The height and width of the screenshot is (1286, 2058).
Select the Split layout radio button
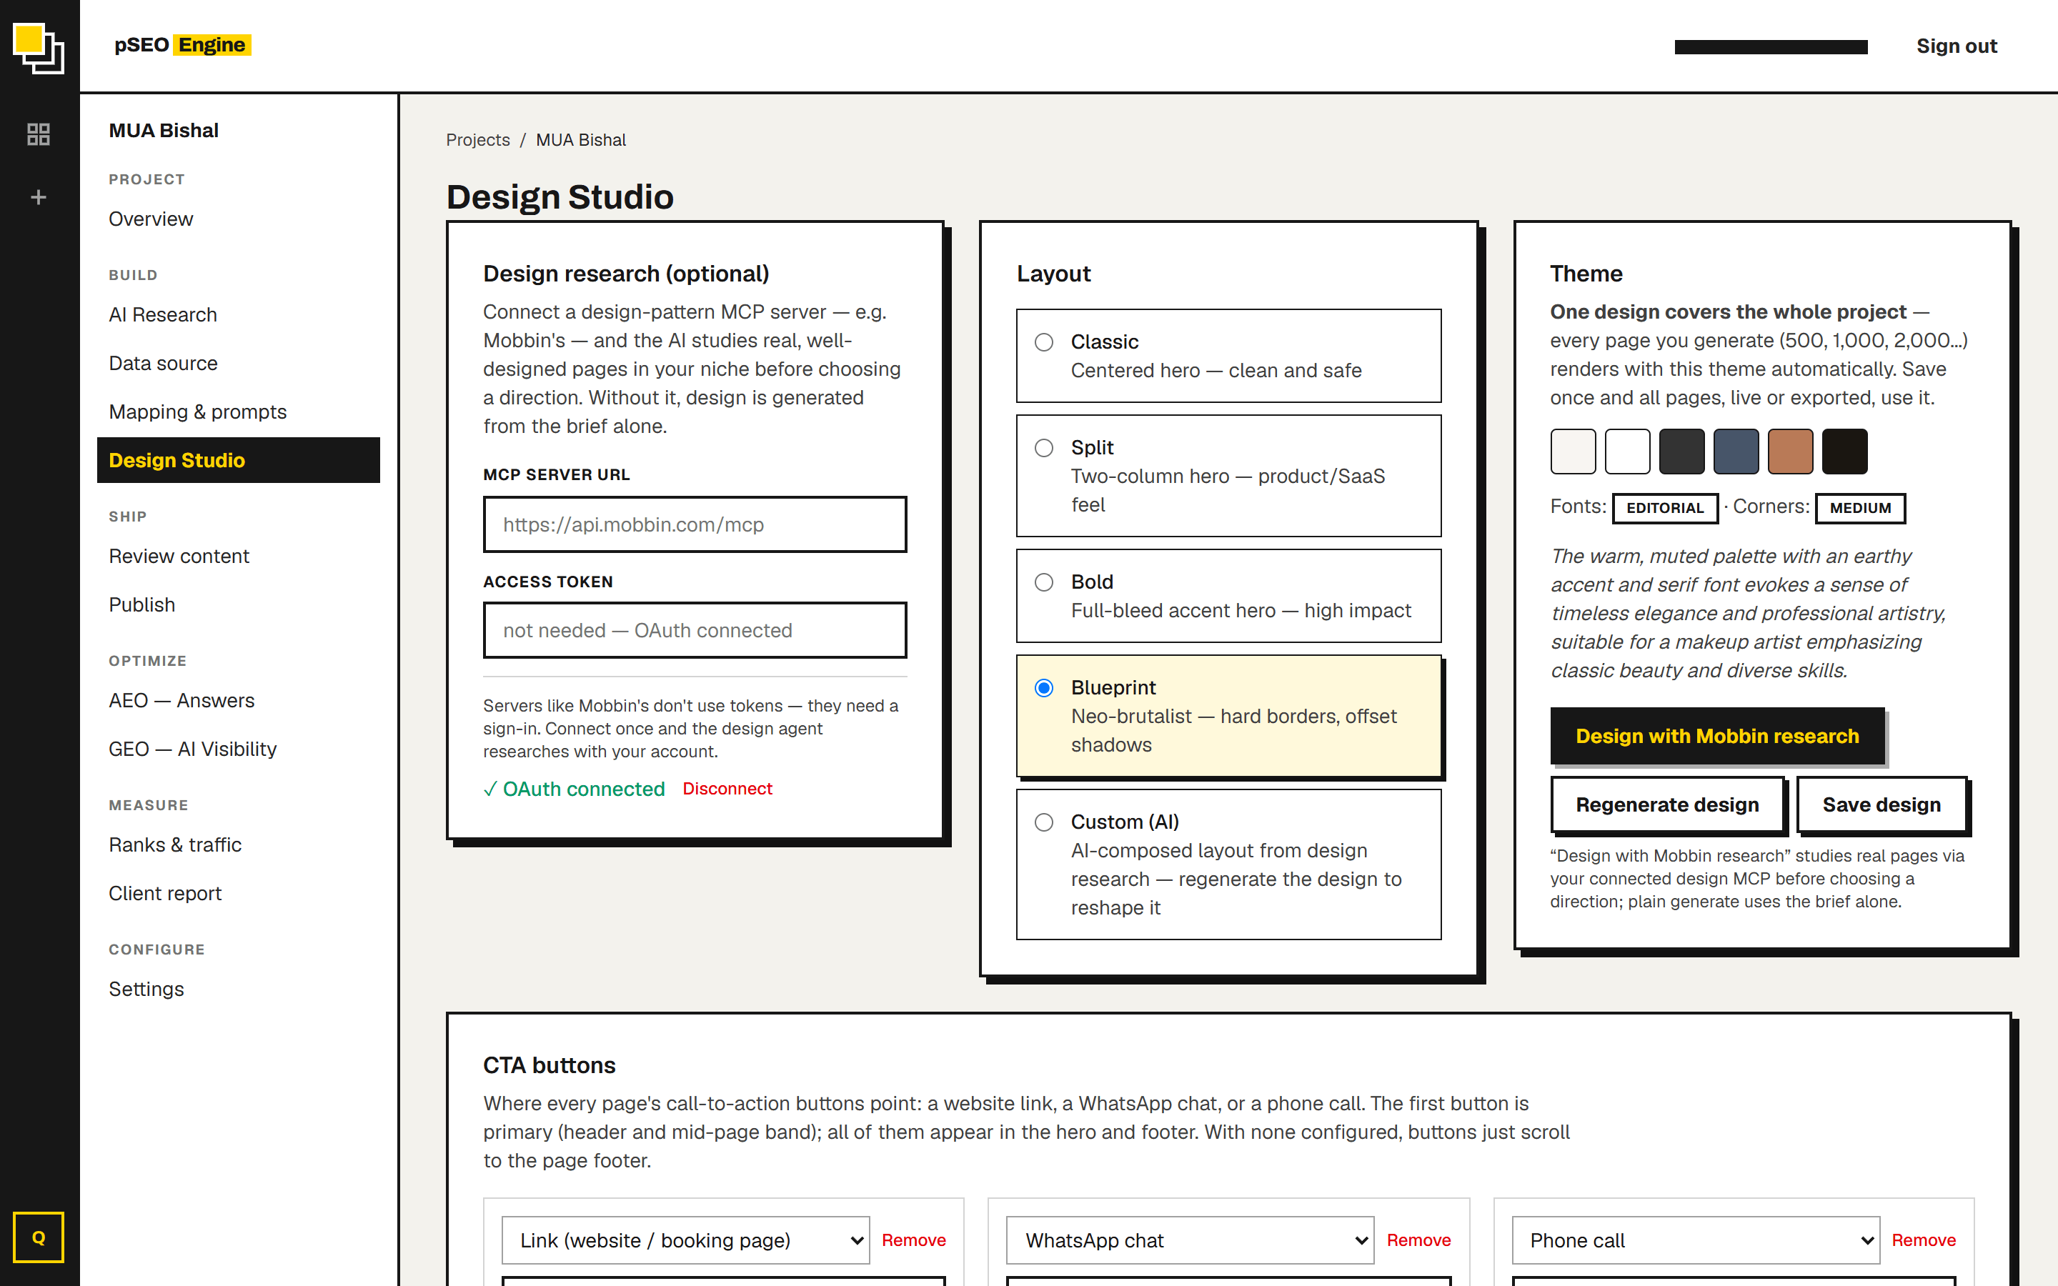pos(1043,447)
